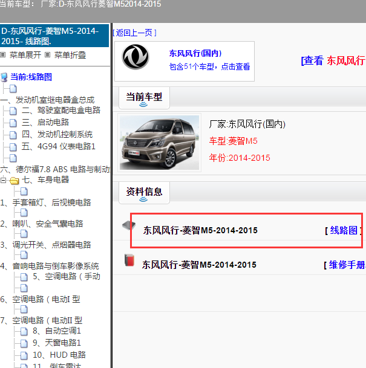Click the page icon beside 8、自动空调1
Viewport: 366px width, 368px height.
coord(24,331)
